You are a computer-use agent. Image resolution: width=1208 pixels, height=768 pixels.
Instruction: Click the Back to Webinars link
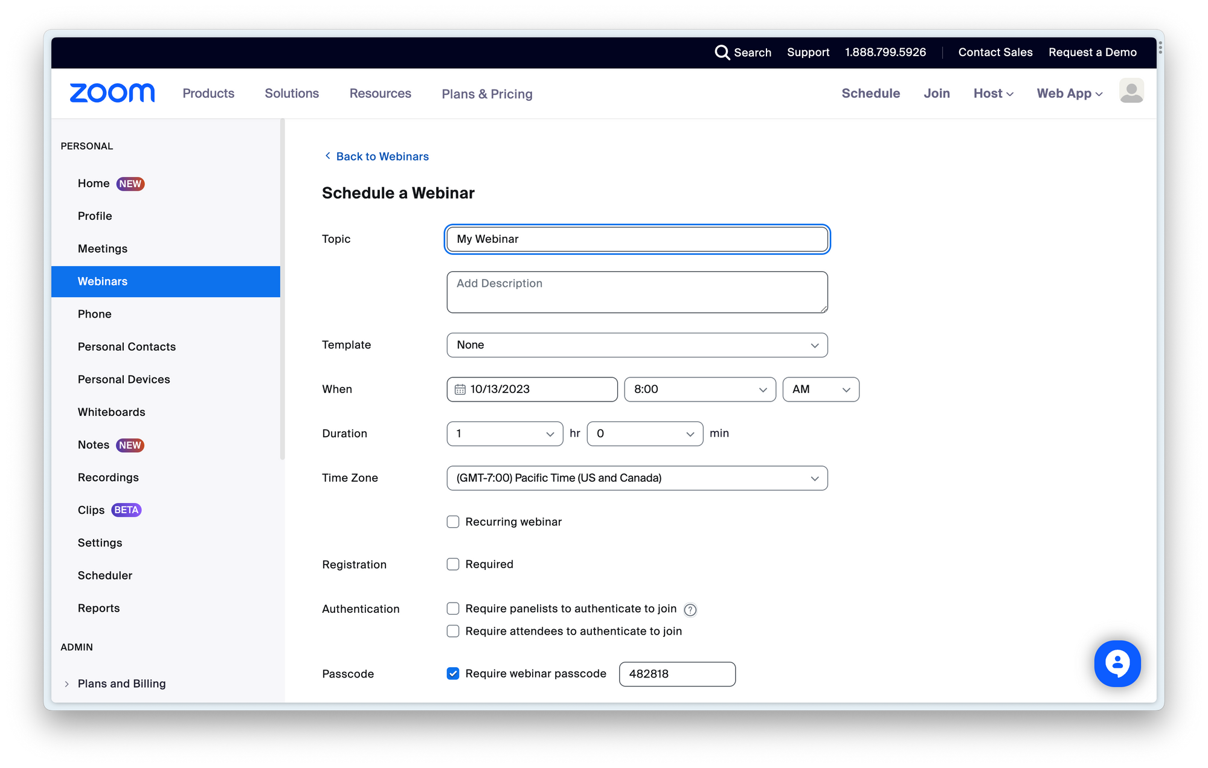[x=382, y=156]
